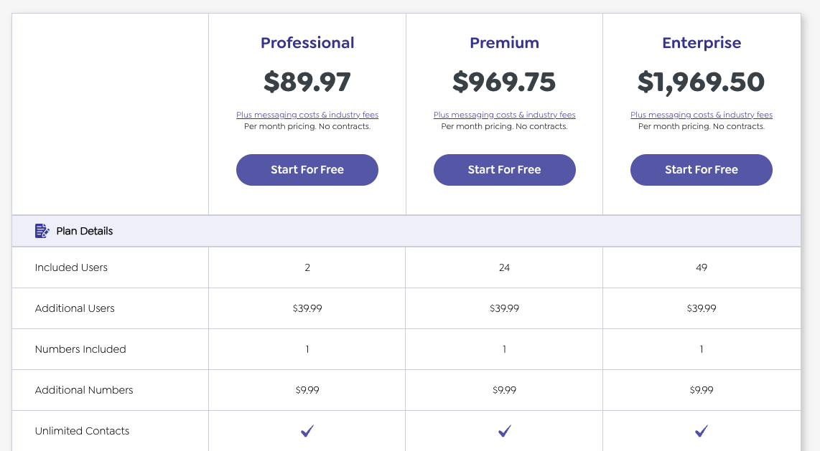Image resolution: width=820 pixels, height=451 pixels.
Task: Start For Free on the Professional plan
Action: [307, 170]
